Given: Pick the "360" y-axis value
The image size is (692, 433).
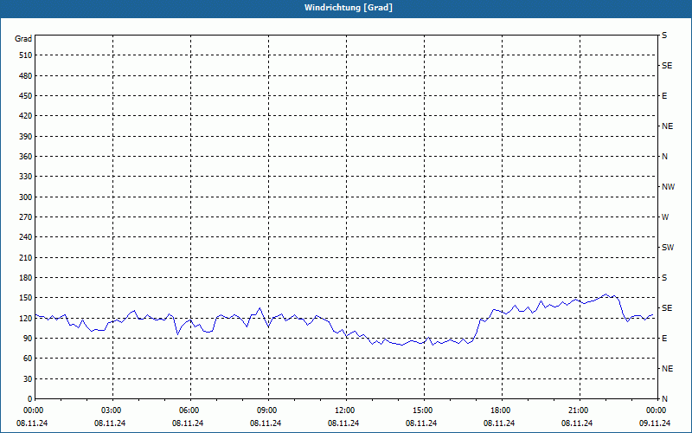Looking at the screenshot, I should [x=26, y=157].
